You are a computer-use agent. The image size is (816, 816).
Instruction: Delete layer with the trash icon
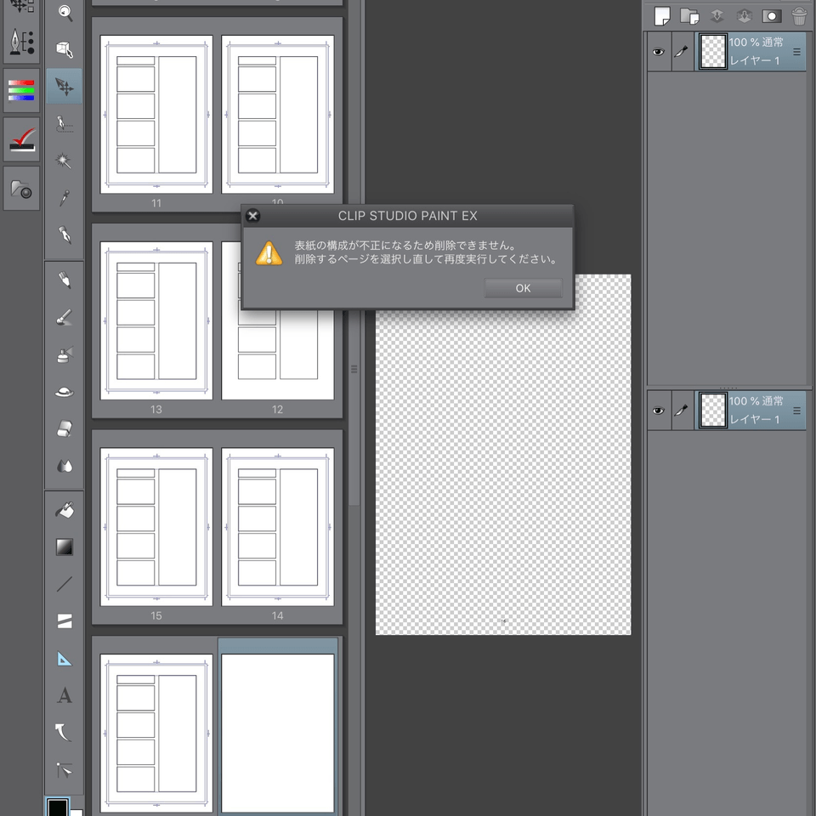[799, 15]
